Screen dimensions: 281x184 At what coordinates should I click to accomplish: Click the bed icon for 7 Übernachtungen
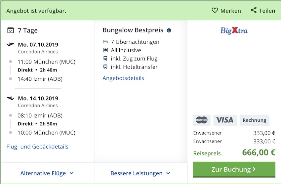(x=105, y=42)
